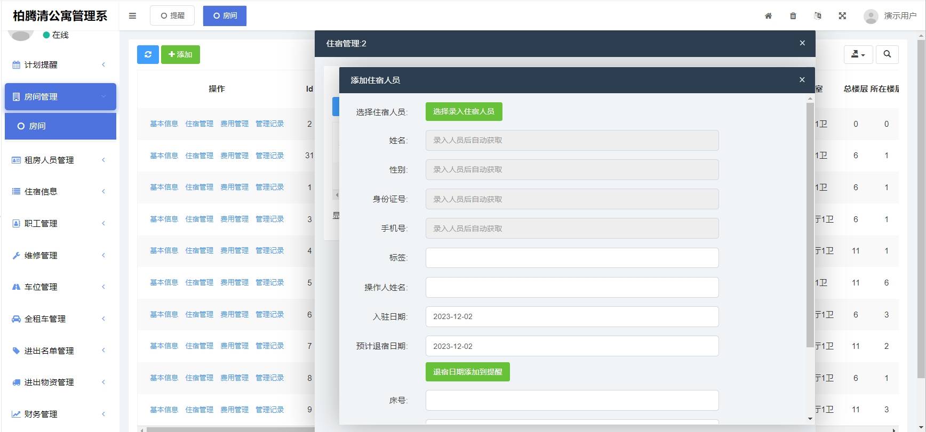The width and height of the screenshot is (926, 432).
Task: Open 进出名单管理 menu text in sidebar
Action: pyautogui.click(x=49, y=351)
